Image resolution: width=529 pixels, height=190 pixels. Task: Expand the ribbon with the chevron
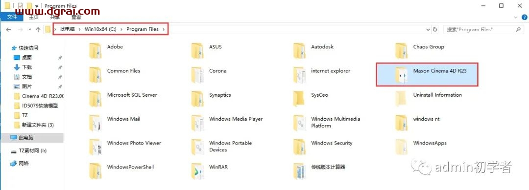coord(515,17)
